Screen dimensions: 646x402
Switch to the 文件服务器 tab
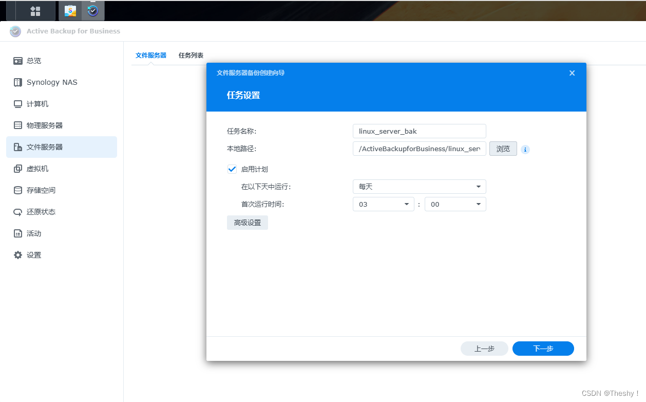click(x=151, y=55)
